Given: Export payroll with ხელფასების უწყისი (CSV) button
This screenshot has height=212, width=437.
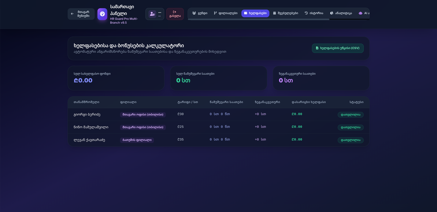Looking at the screenshot, I should tap(338, 48).
